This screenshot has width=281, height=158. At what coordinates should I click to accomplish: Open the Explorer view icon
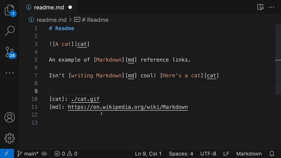(10, 11)
